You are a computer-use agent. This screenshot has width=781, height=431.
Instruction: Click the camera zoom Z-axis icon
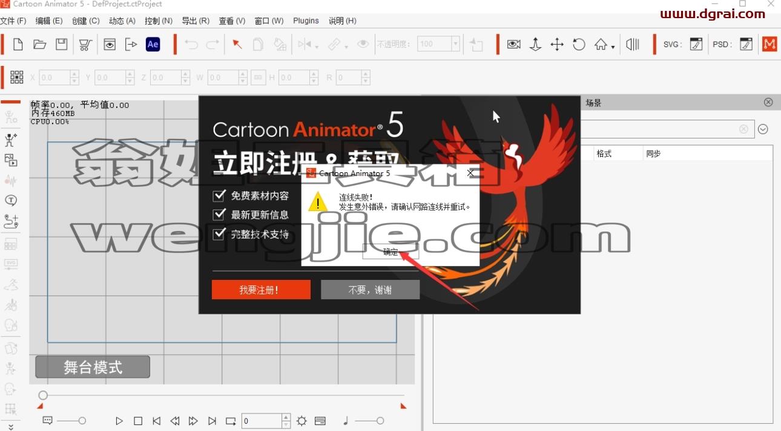click(535, 44)
